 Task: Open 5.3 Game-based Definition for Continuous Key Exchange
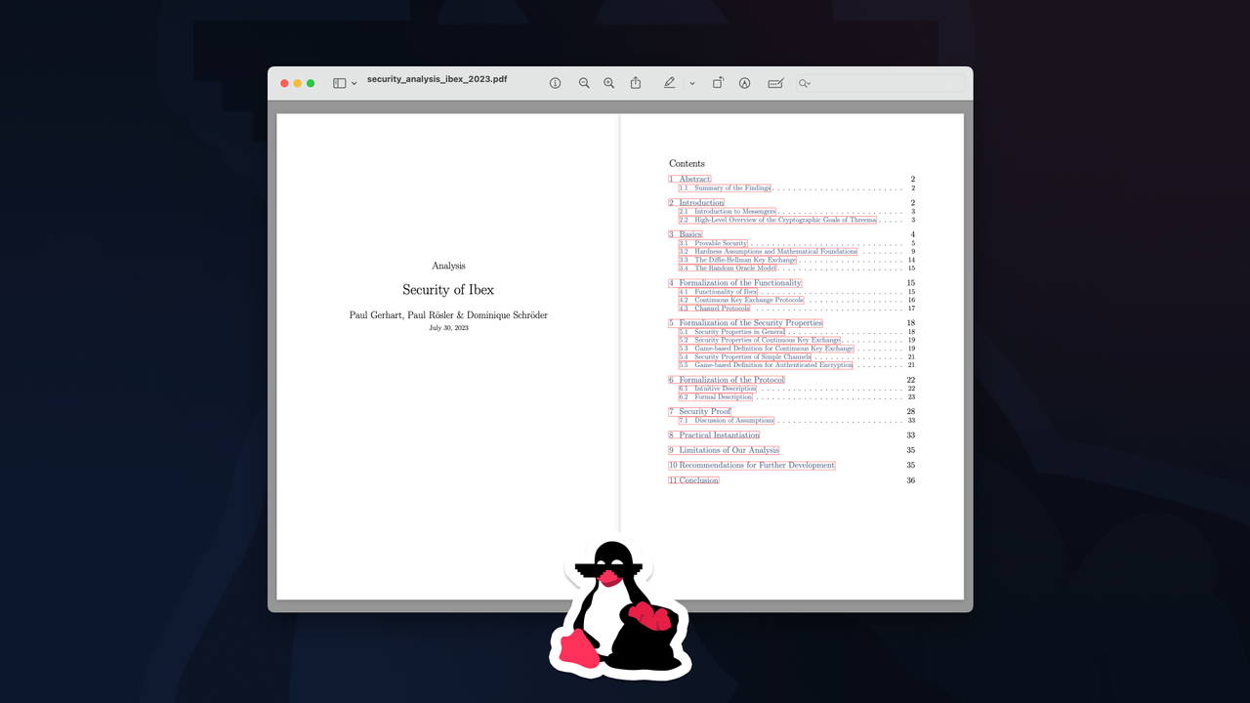point(767,349)
